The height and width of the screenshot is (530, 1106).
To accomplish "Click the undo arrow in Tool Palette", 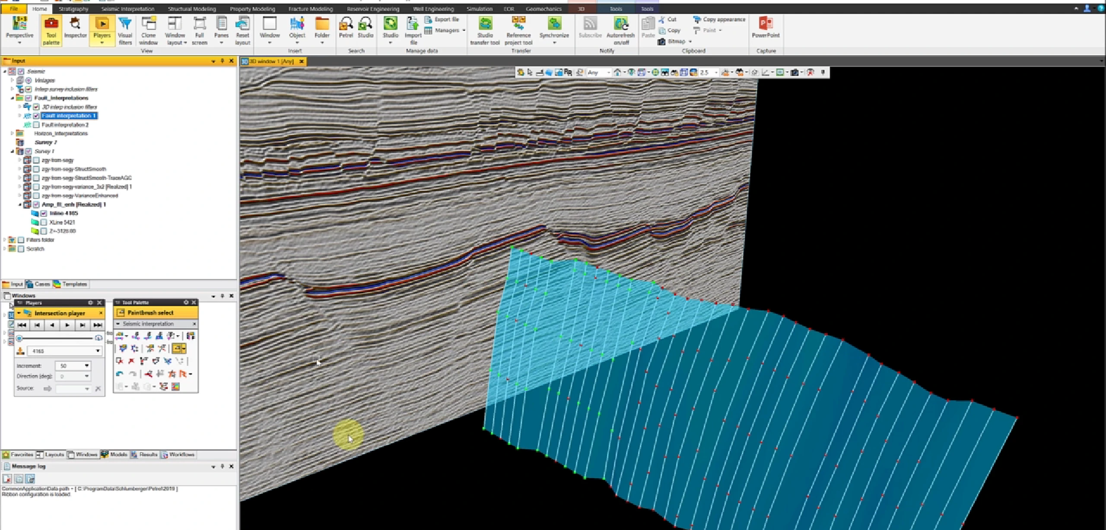I will point(120,374).
